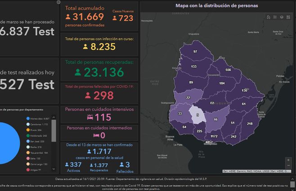Zoom out on the map
Image resolution: width=296 pixels, height=191 pixels.
coord(288,165)
